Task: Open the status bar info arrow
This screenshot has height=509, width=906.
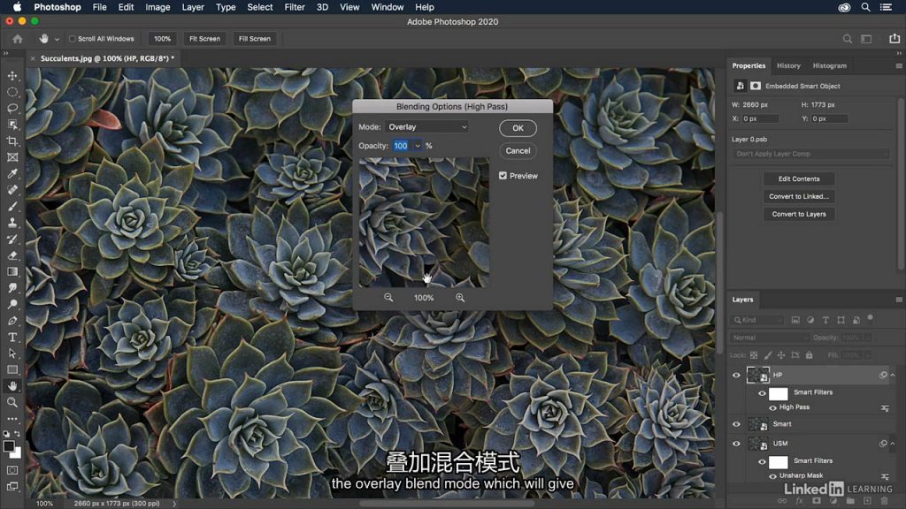Action: [174, 504]
